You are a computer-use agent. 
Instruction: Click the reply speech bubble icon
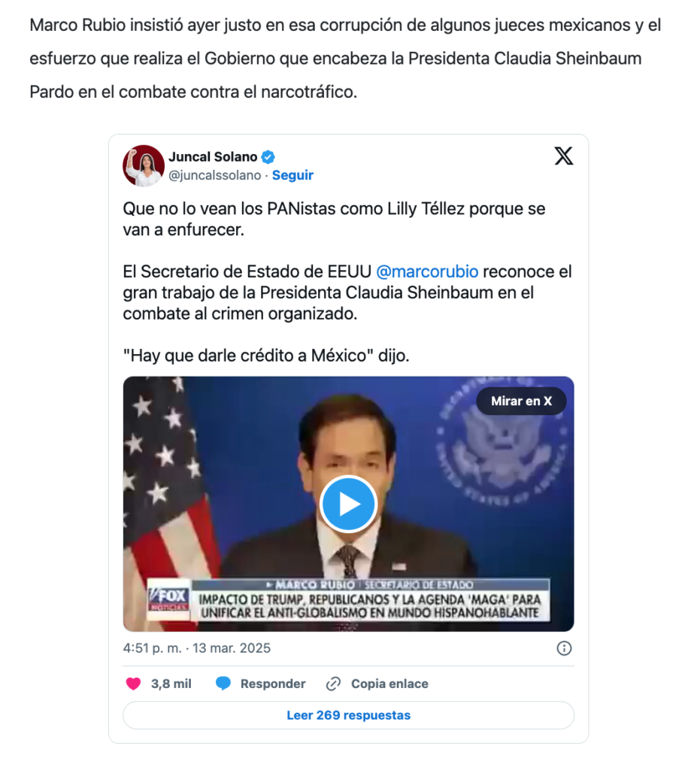tap(223, 684)
